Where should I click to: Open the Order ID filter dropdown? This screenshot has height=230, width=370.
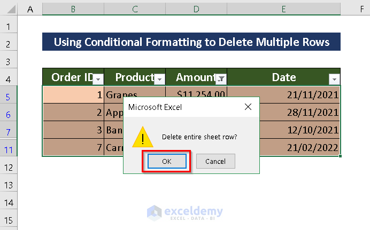(x=98, y=79)
